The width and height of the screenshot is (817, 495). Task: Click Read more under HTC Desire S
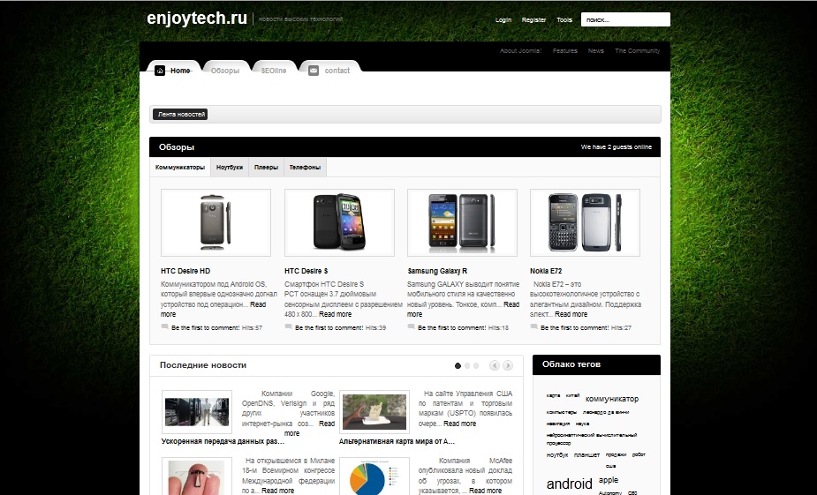tap(335, 314)
